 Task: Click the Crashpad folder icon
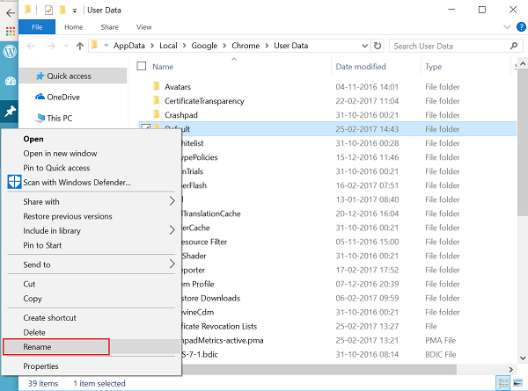[x=157, y=114]
